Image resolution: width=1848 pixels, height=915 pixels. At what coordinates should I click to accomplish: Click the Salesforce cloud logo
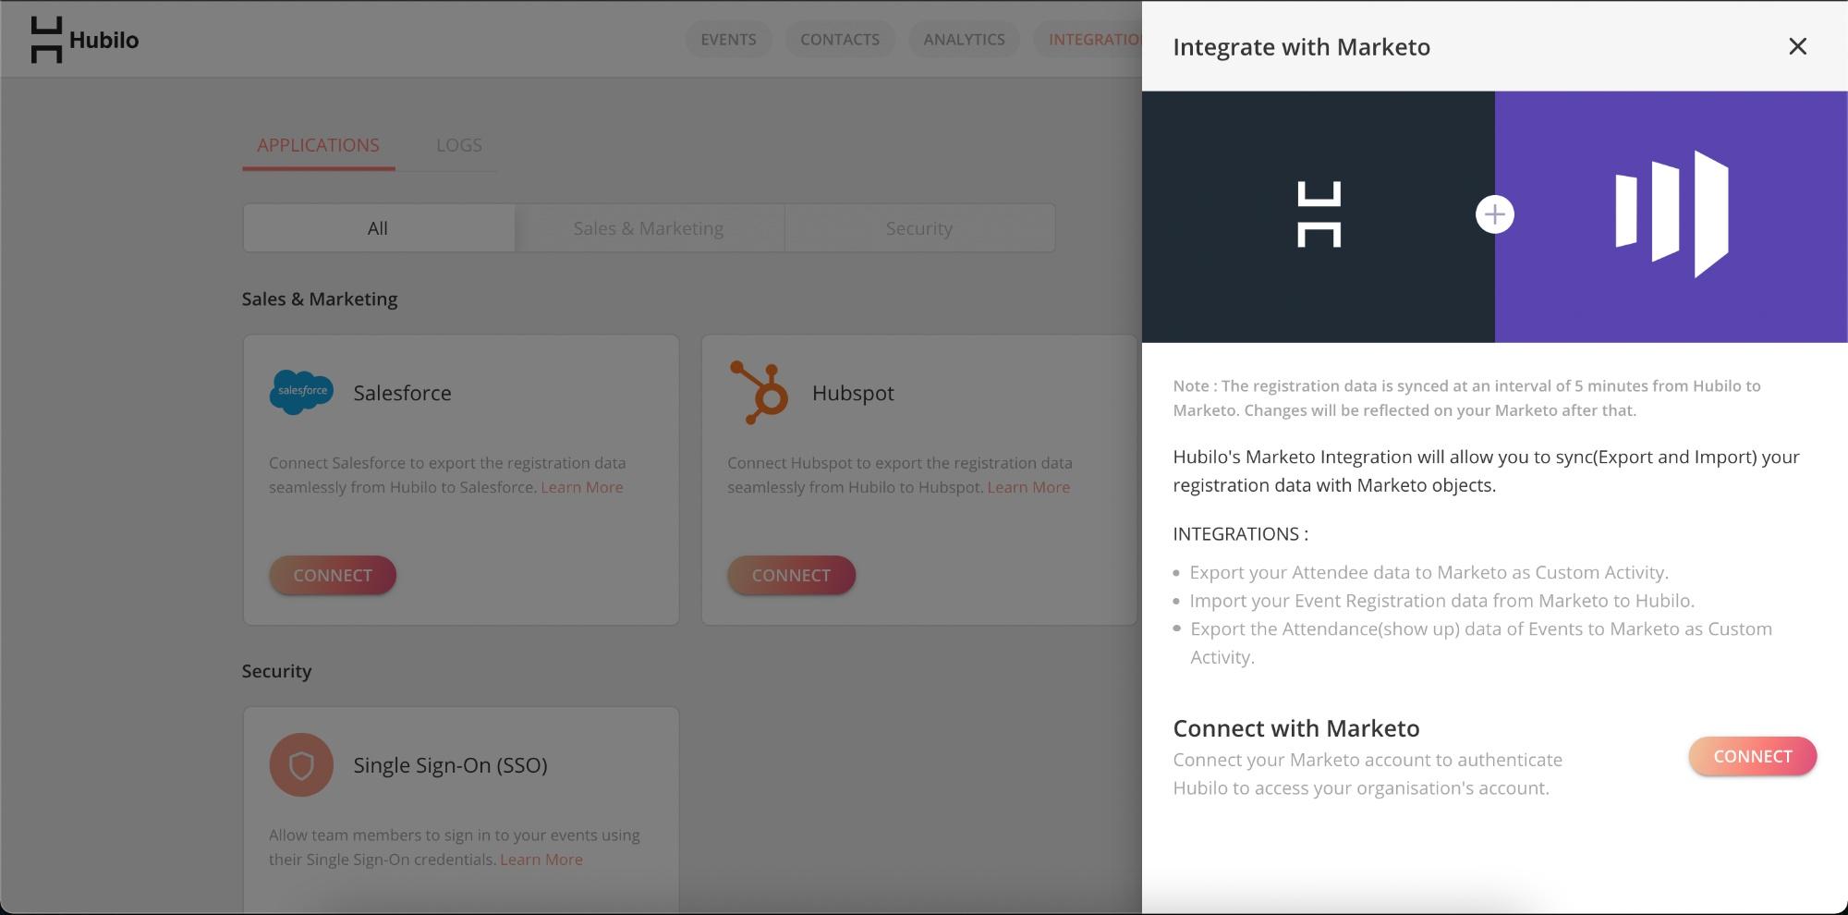(x=301, y=392)
